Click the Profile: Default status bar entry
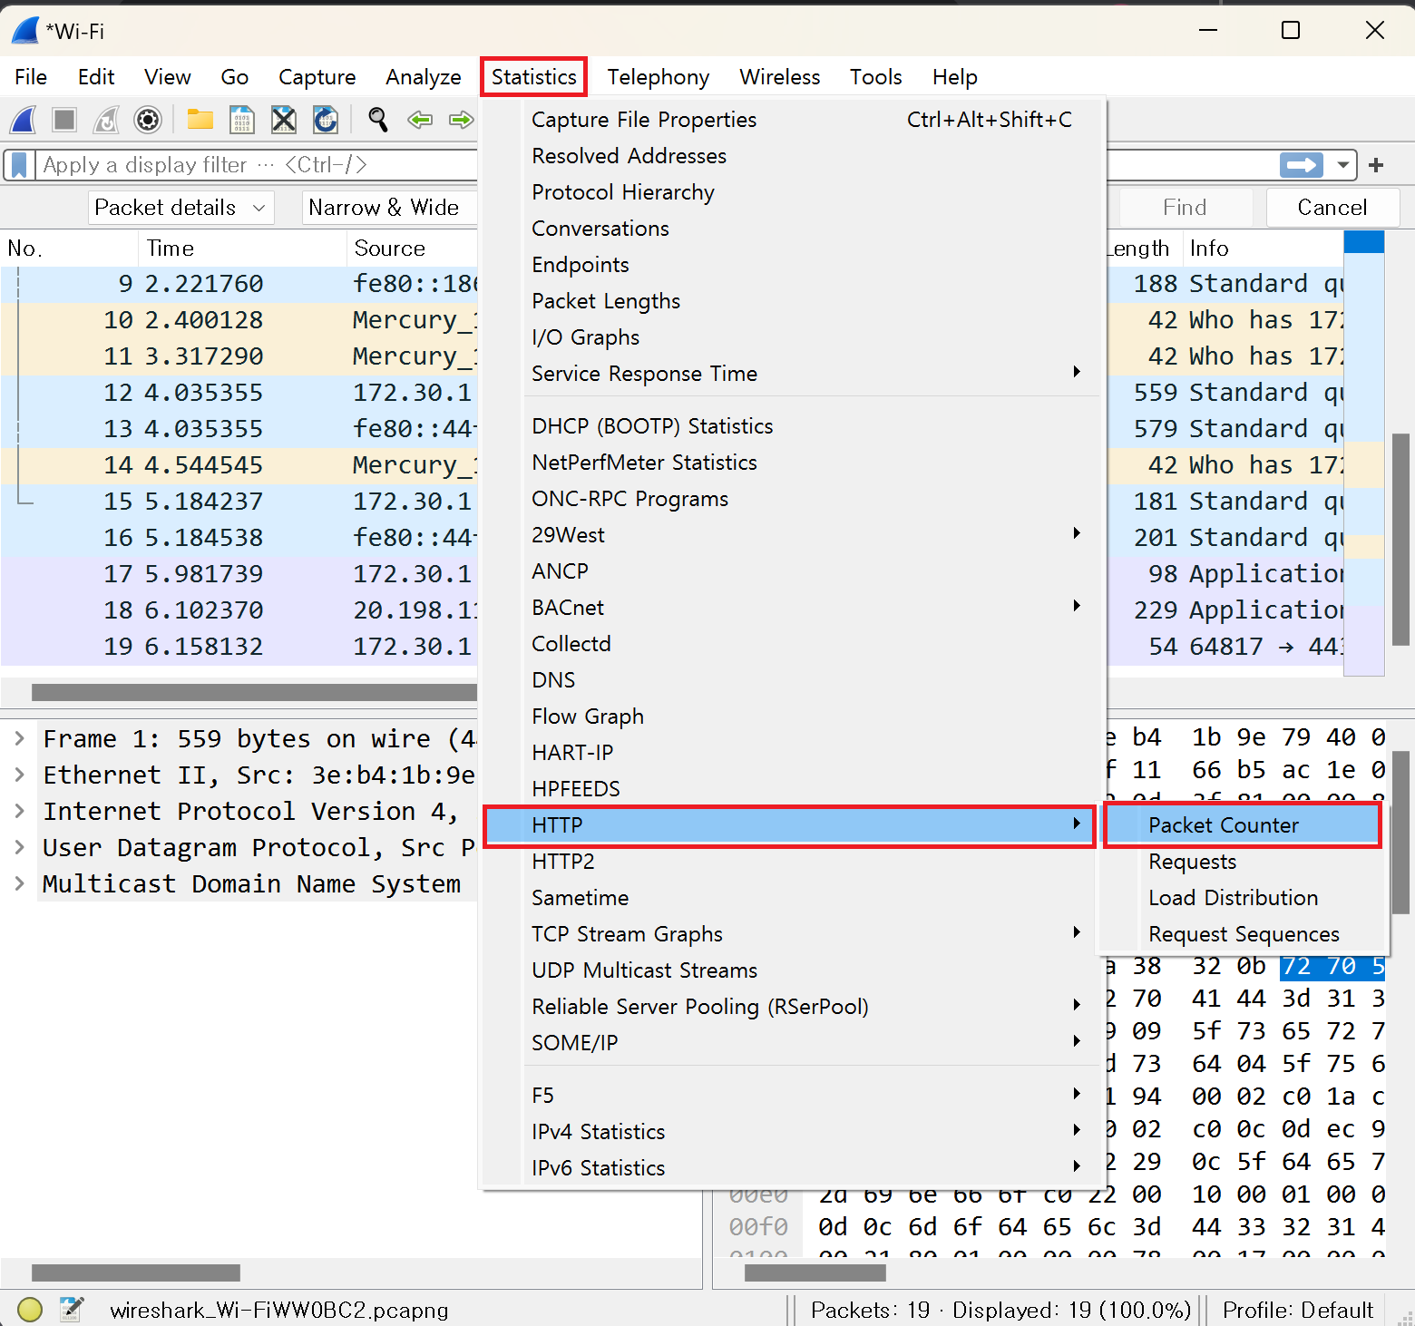 click(x=1297, y=1310)
